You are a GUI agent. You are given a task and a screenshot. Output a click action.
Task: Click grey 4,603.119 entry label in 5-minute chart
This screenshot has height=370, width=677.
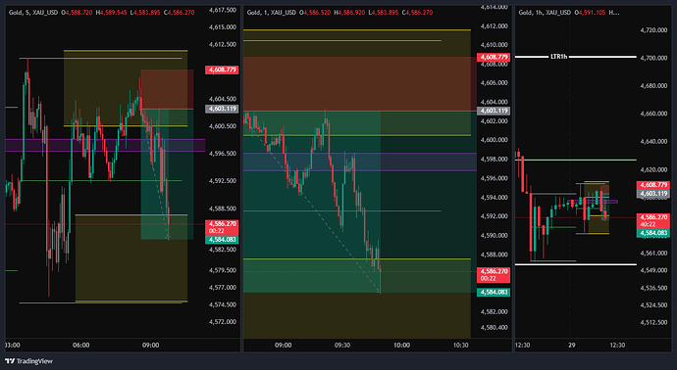222,109
